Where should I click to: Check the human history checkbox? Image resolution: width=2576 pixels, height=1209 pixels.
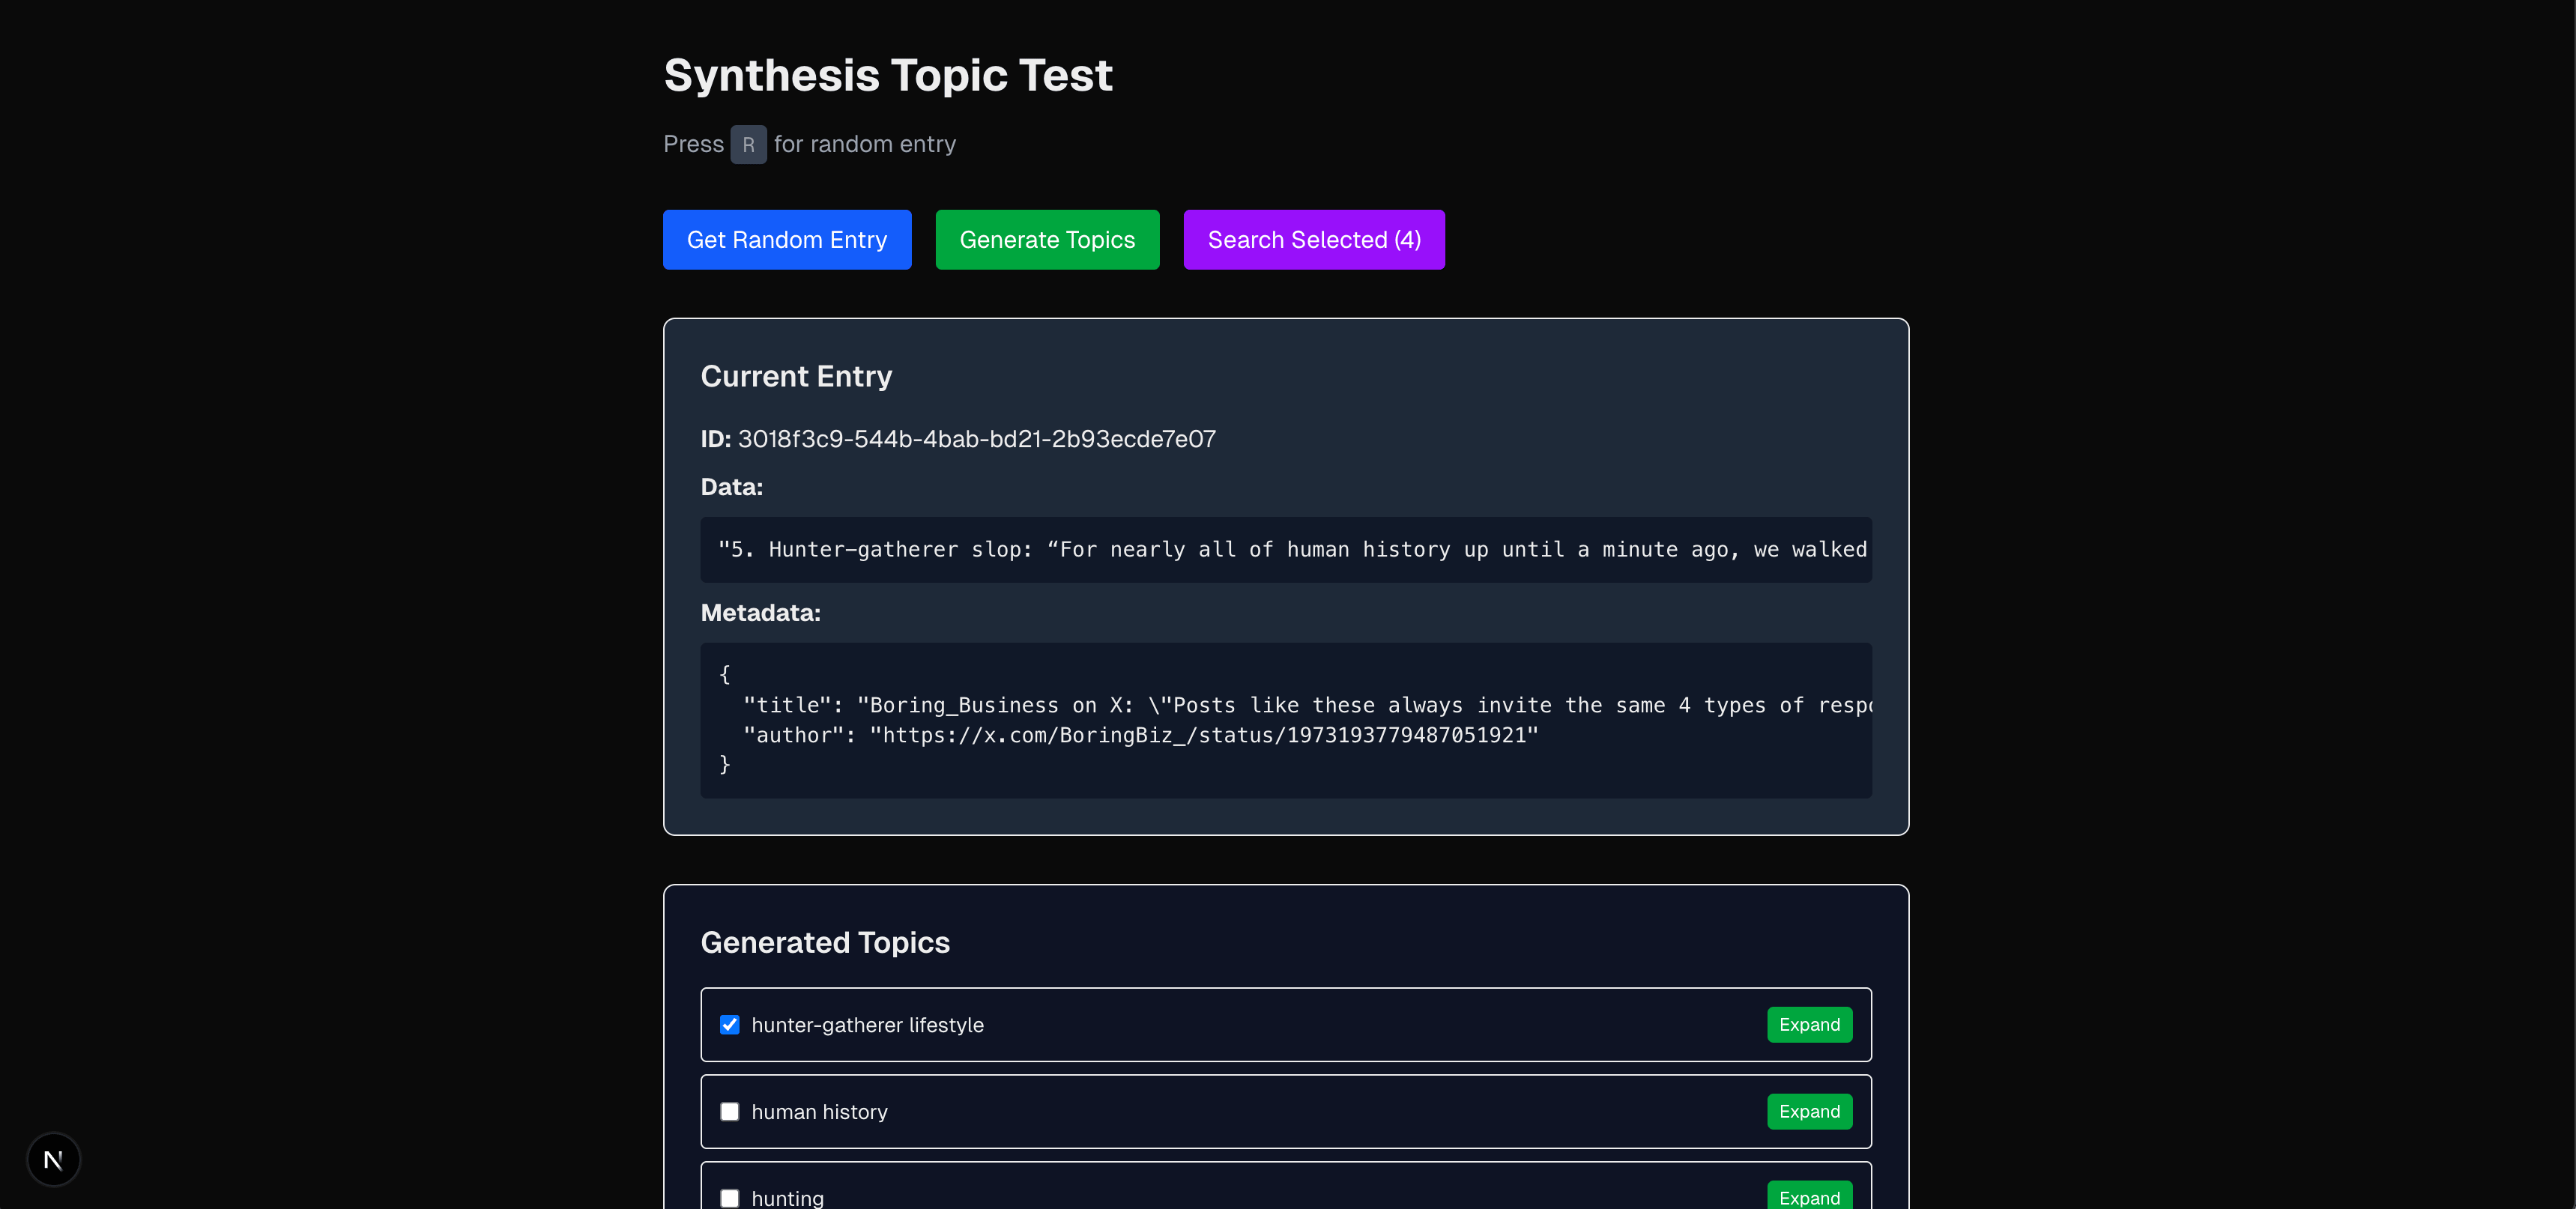pyautogui.click(x=730, y=1112)
